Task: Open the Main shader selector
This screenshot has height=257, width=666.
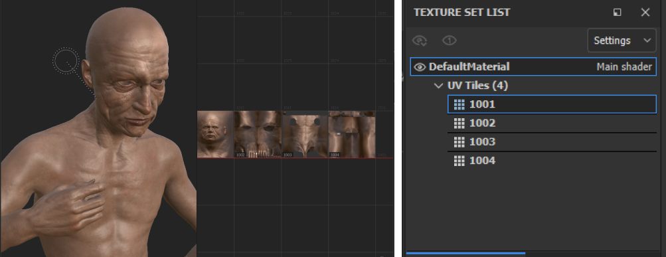Action: click(624, 66)
